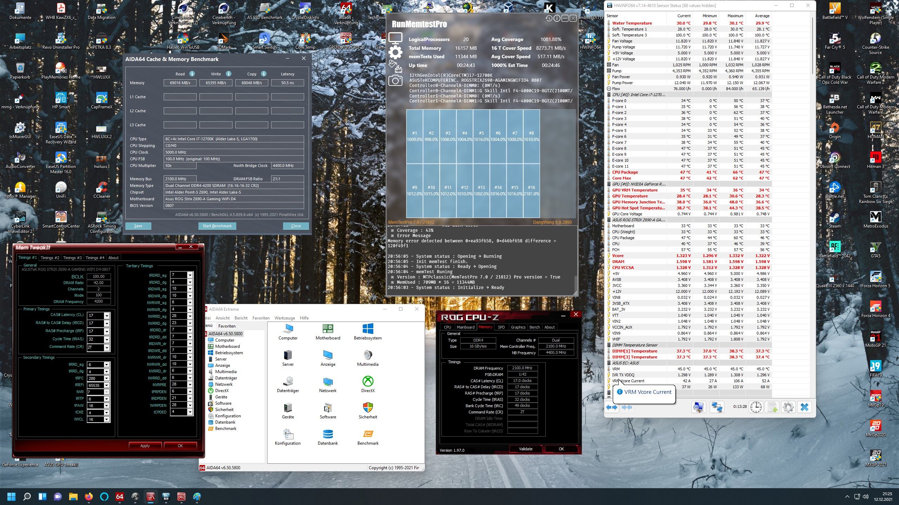This screenshot has width=899, height=505.
Task: Open the CAS# Latency (CL) dropdown in MemTweakIt
Action: click(x=107, y=316)
